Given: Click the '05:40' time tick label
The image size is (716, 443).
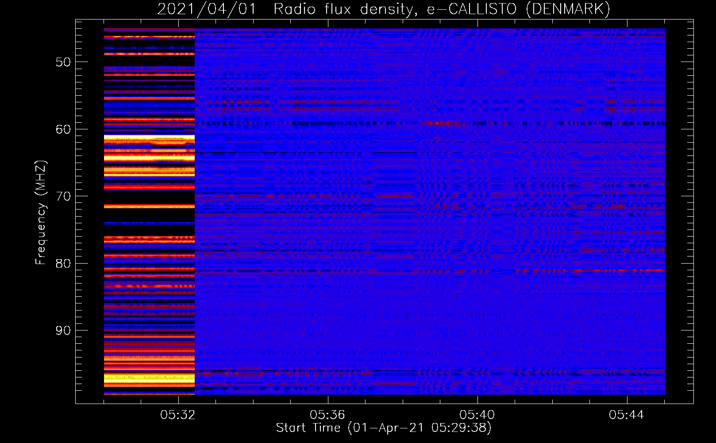Looking at the screenshot, I should click(x=477, y=415).
